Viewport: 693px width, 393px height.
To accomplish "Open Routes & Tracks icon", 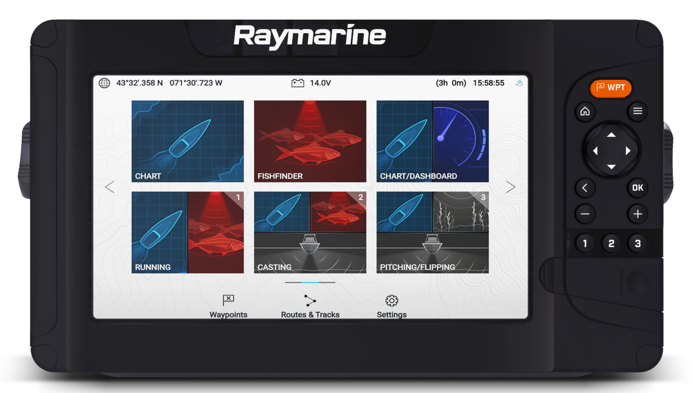I will 310,301.
